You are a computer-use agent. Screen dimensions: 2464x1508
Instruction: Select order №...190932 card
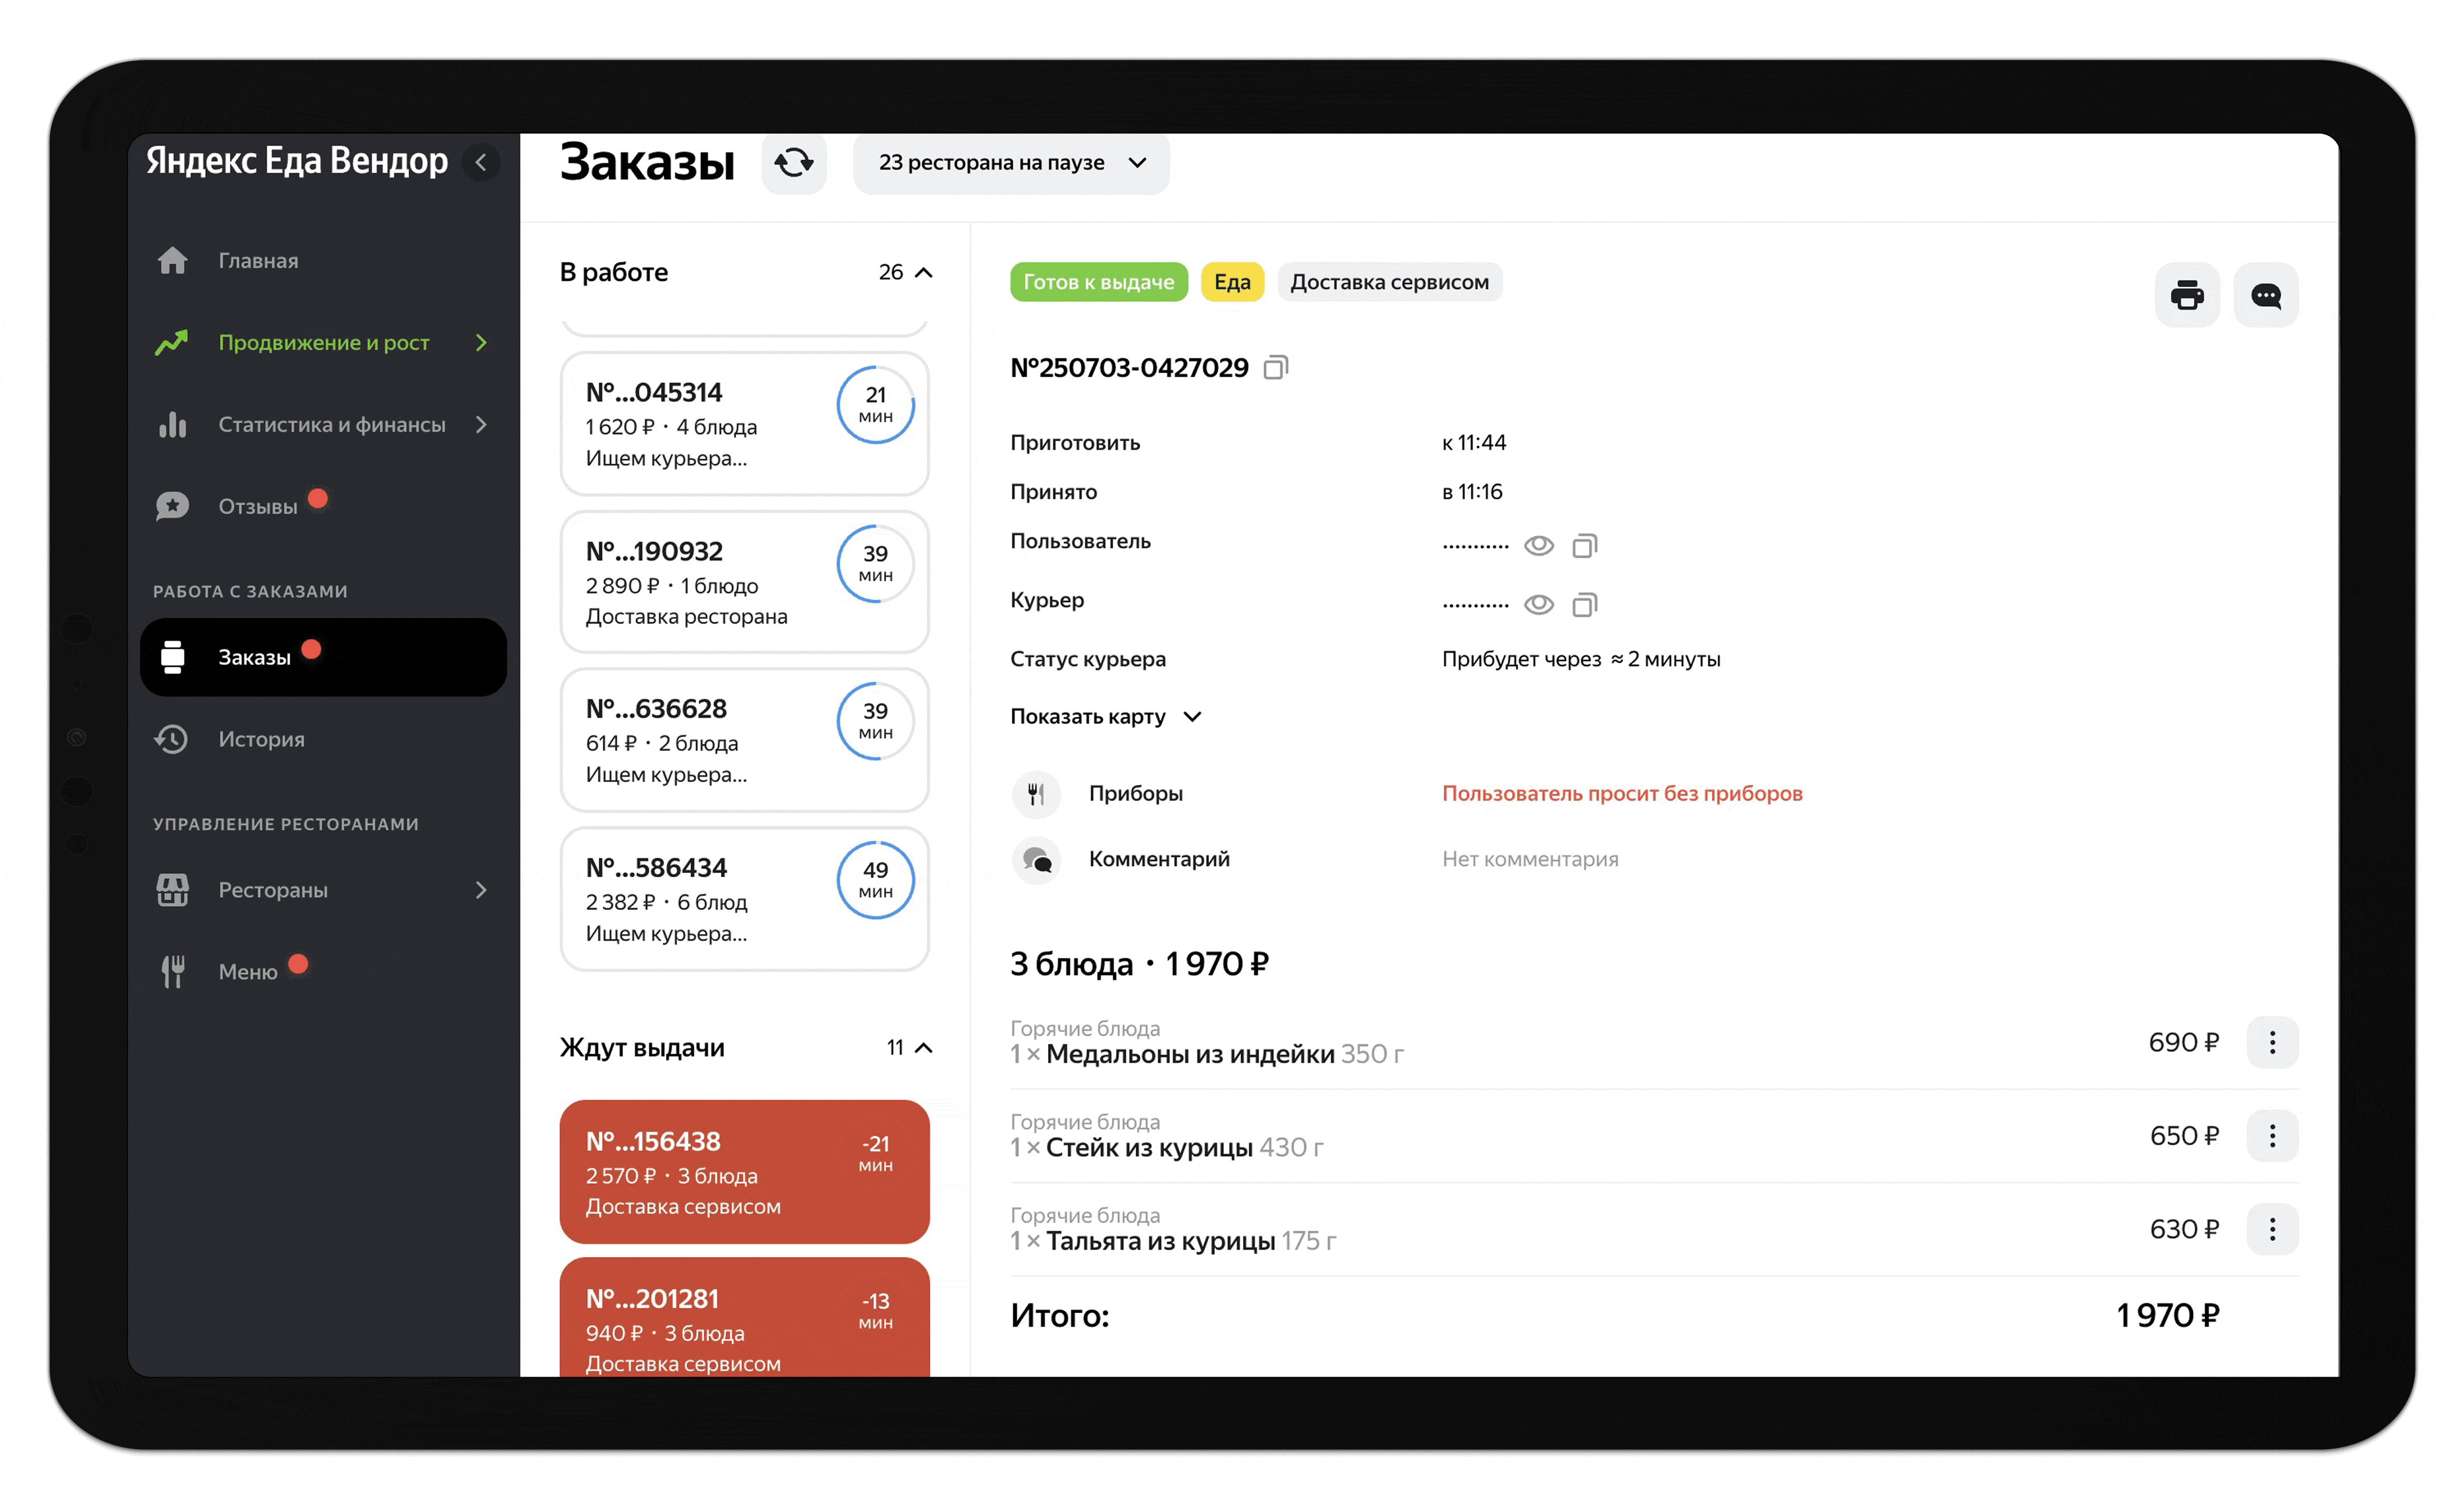[743, 582]
